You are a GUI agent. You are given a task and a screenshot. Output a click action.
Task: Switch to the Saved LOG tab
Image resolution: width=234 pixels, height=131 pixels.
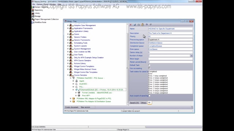(134, 103)
